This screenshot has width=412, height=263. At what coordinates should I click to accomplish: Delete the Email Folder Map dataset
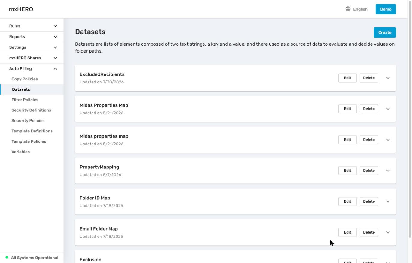point(369,232)
